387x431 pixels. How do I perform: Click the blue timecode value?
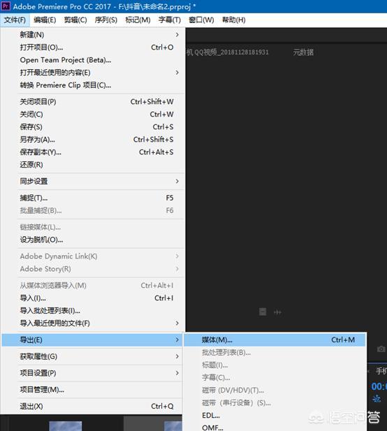[x=379, y=386]
